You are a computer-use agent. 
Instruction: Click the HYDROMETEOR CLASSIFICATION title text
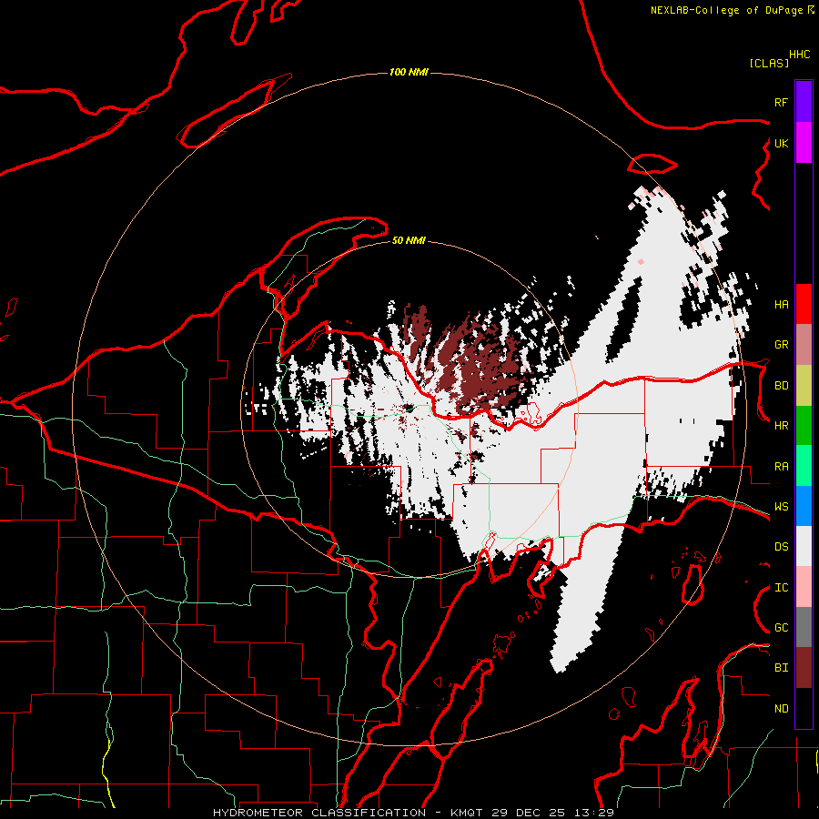pyautogui.click(x=319, y=813)
